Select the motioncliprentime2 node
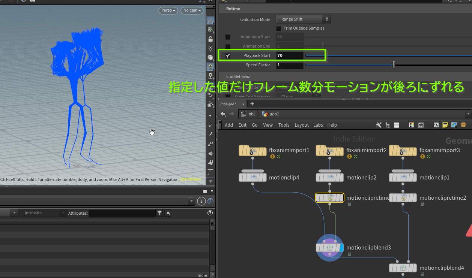Screen dimensions: 472x278 [x=403, y=197]
